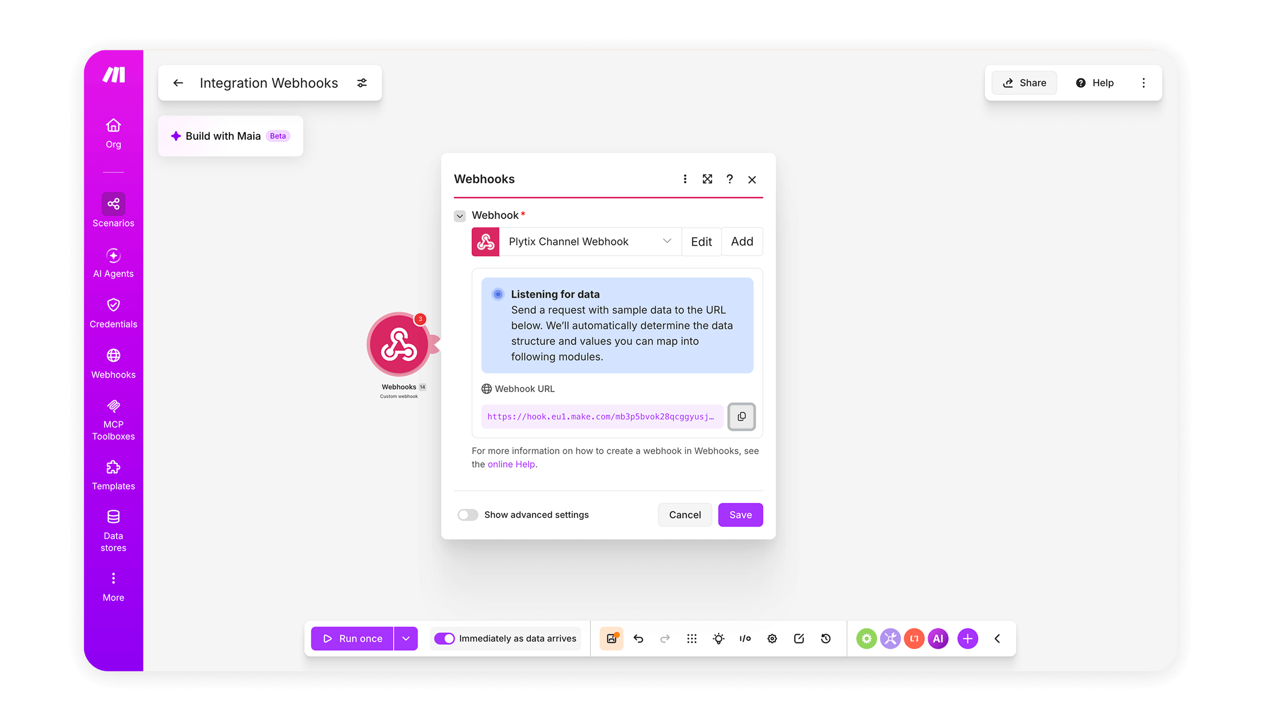Click the redo arrow in the toolbar
1261x720 pixels.
click(665, 639)
